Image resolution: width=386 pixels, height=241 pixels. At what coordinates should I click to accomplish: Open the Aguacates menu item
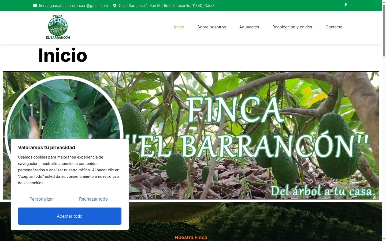click(x=249, y=27)
